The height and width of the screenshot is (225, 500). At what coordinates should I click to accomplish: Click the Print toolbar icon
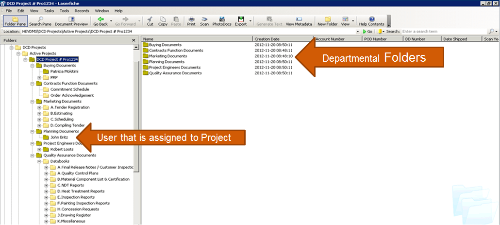pyautogui.click(x=191, y=21)
